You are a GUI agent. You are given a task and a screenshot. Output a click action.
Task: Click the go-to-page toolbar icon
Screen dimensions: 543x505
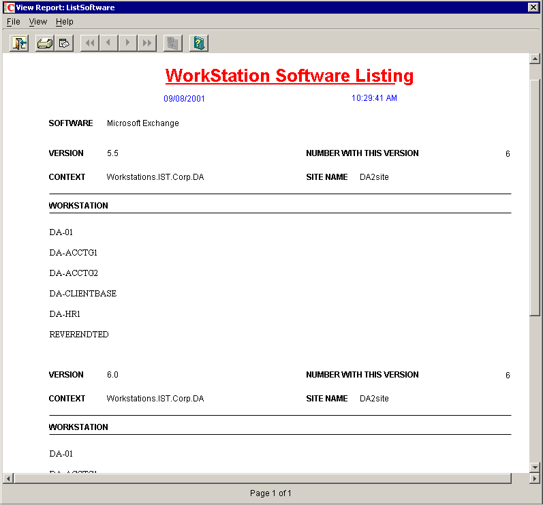173,44
